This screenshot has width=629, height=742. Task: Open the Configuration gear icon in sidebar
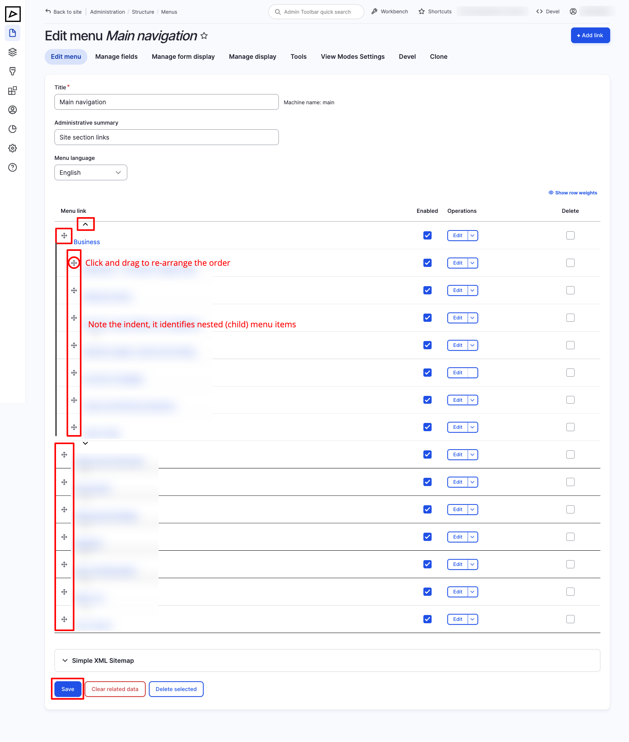click(x=13, y=148)
